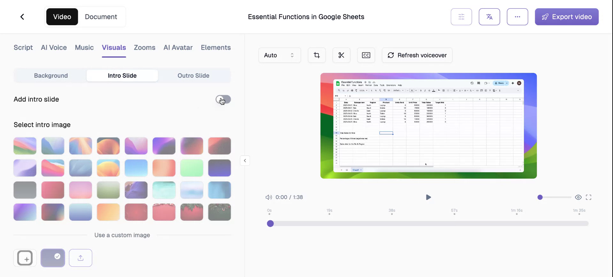Click the crop tool icon

[317, 55]
